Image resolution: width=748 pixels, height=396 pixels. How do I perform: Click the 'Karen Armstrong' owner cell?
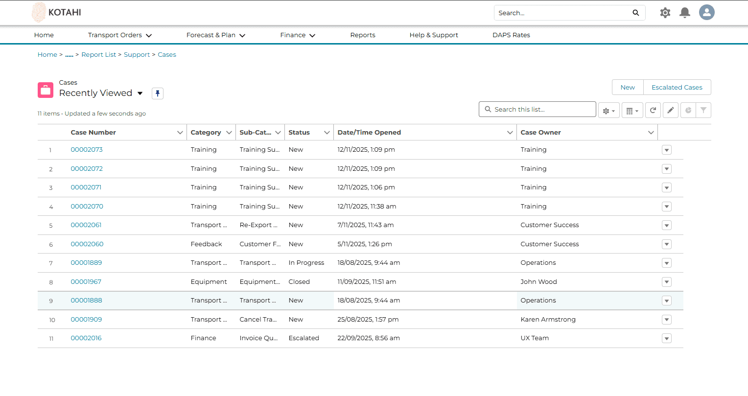coord(548,320)
